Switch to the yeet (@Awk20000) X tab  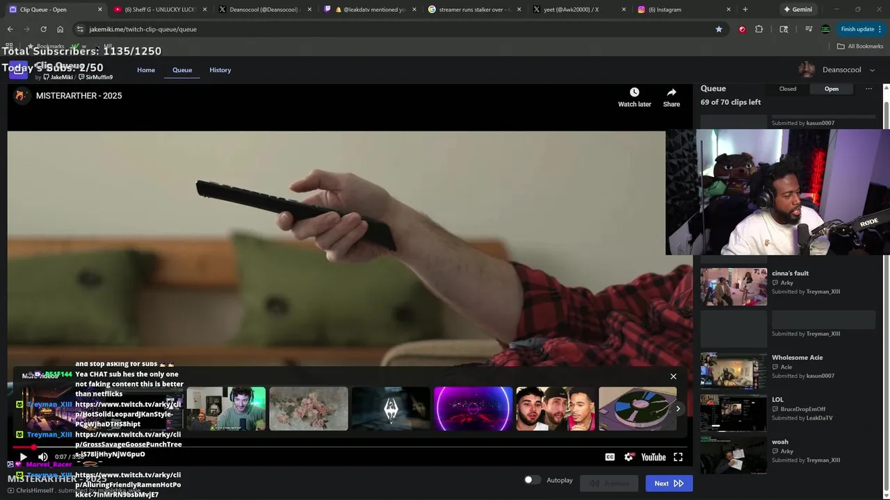578,10
